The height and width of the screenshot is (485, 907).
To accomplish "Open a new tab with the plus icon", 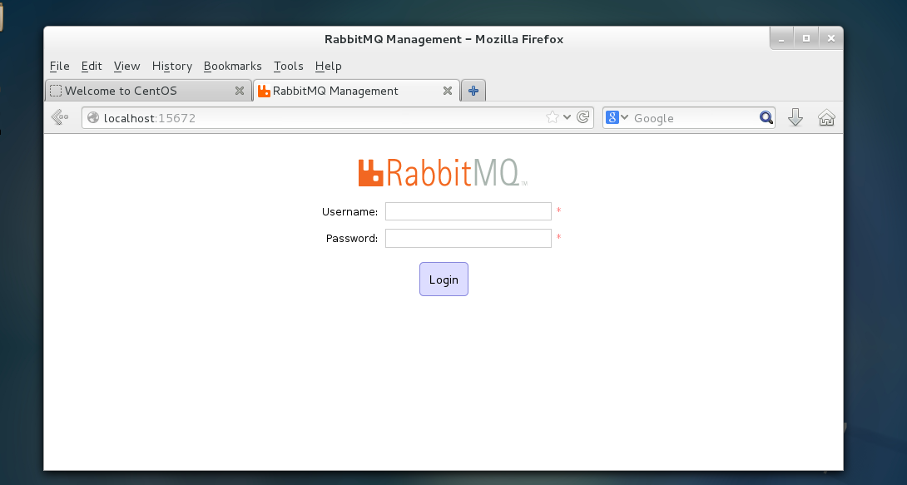I will 473,91.
